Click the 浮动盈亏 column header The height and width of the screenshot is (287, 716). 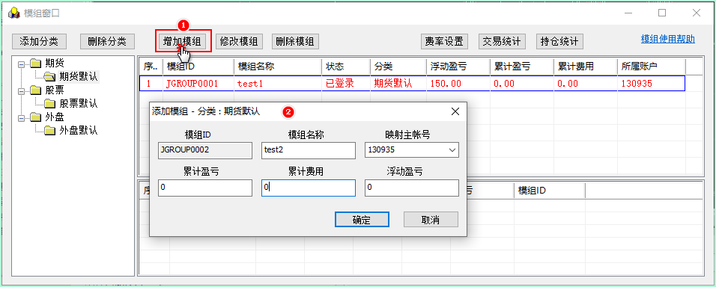458,66
